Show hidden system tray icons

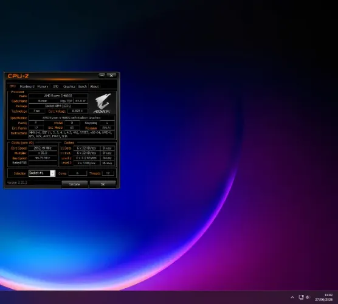[292, 297]
